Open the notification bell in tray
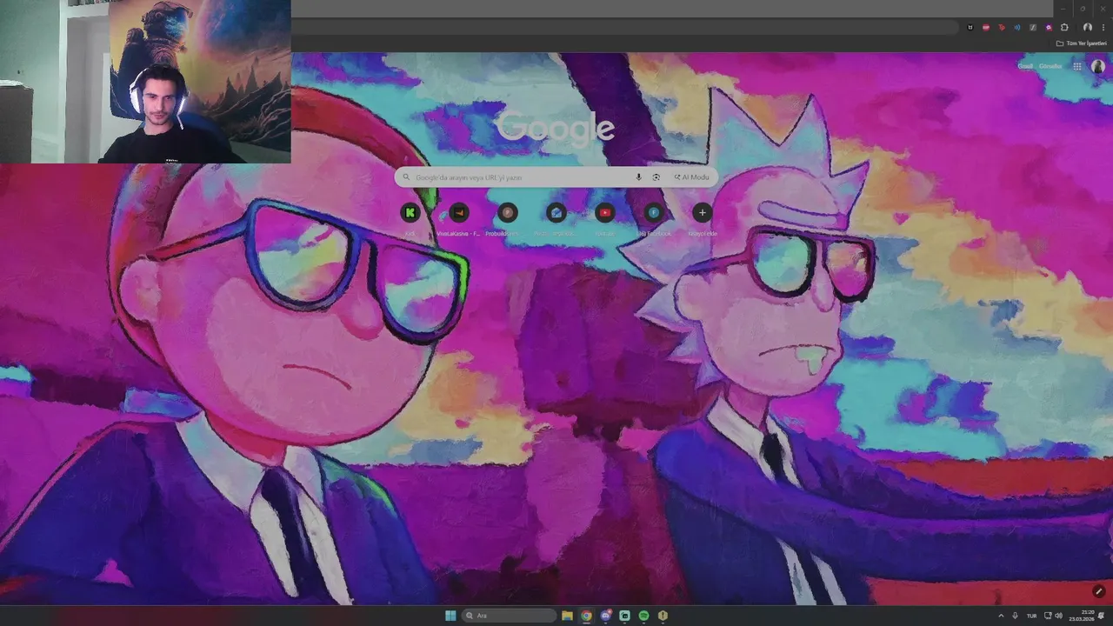This screenshot has width=1113, height=626. point(1101,616)
